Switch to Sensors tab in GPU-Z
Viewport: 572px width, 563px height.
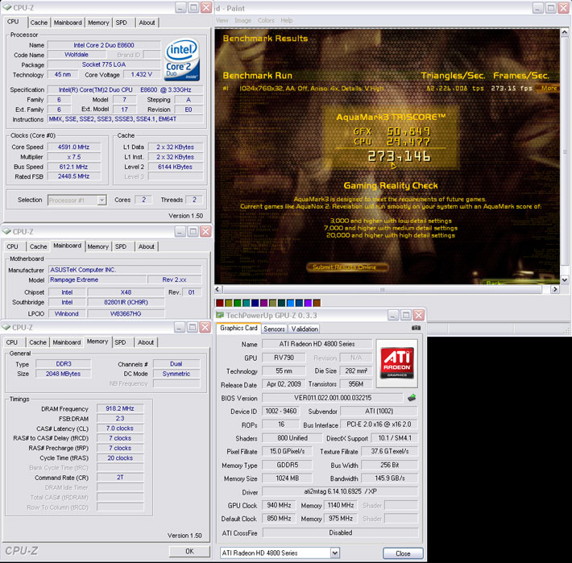(274, 329)
